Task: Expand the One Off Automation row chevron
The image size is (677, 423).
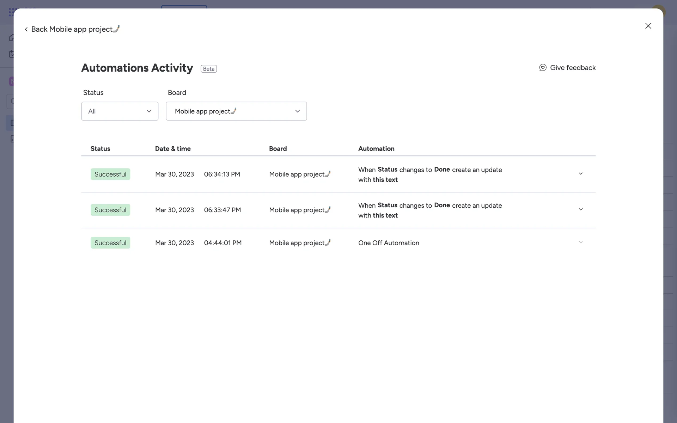Action: click(x=580, y=242)
